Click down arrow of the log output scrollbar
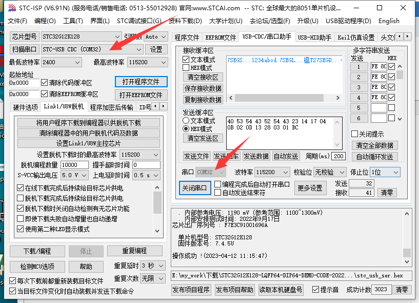 pyautogui.click(x=407, y=262)
